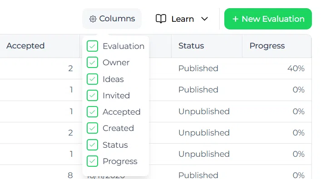Screen dimensions: 321x179
Task: Create a New Evaluation
Action: point(268,19)
